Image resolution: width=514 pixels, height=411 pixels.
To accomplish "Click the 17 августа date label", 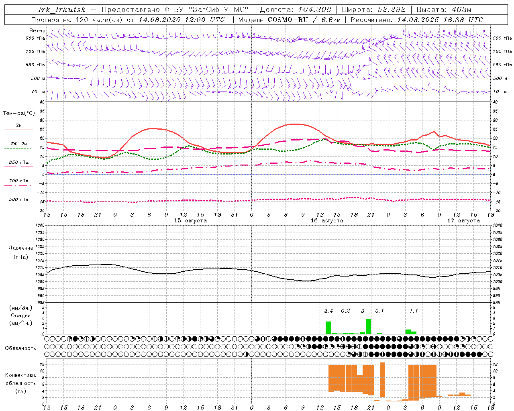I will [463, 221].
